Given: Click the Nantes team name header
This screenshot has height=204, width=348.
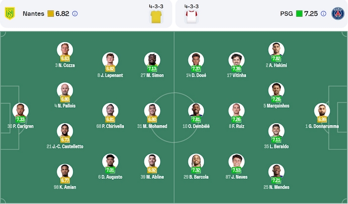Looking at the screenshot, I should click(x=33, y=14).
